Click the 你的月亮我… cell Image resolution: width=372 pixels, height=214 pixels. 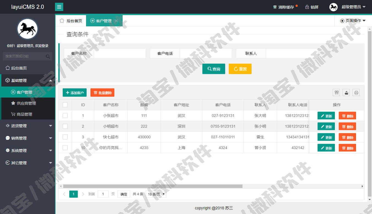pyautogui.click(x=111, y=148)
